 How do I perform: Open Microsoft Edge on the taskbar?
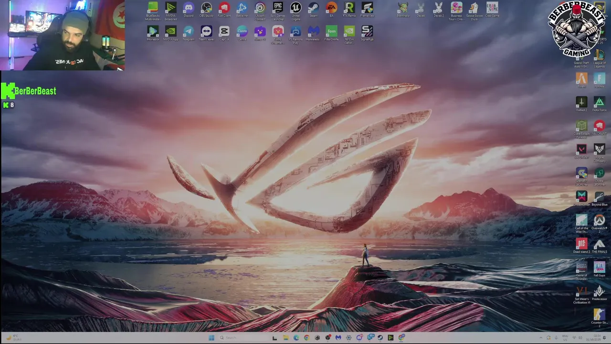pyautogui.click(x=296, y=338)
